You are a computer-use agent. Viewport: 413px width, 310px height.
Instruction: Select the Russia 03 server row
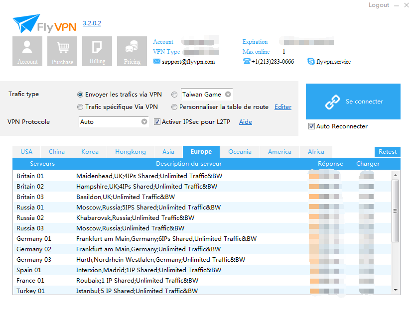coord(202,228)
